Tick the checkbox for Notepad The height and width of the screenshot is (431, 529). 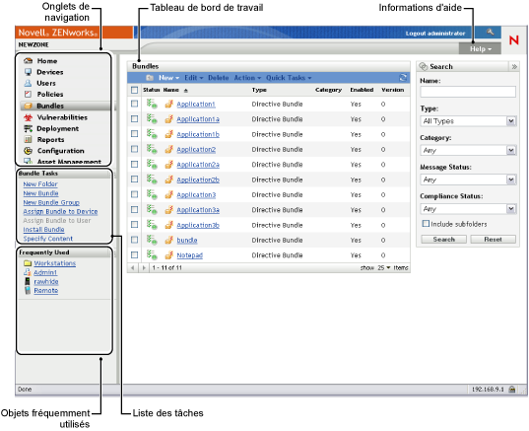click(134, 254)
